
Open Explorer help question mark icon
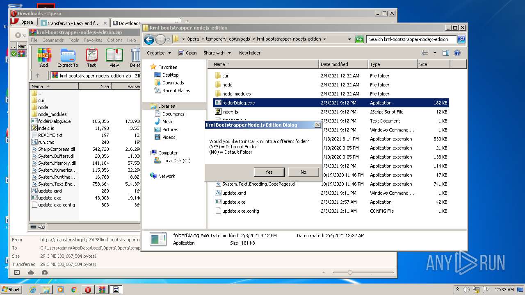pos(457,53)
